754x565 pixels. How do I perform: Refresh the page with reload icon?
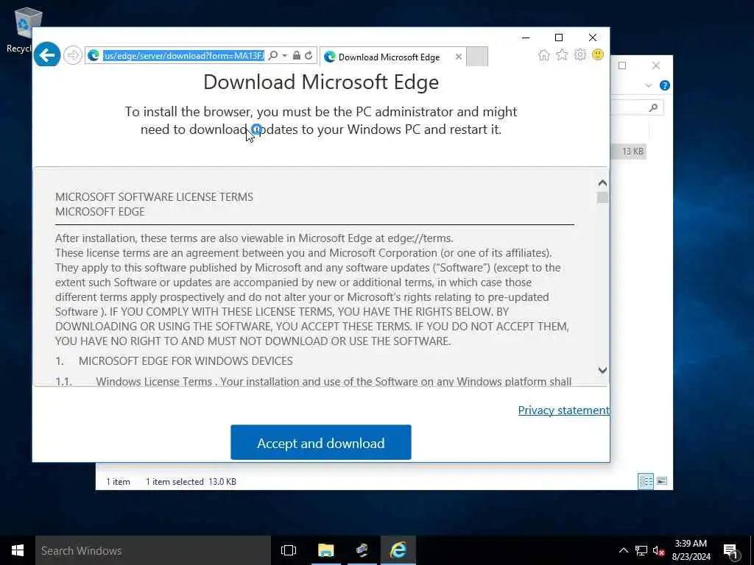click(x=309, y=56)
